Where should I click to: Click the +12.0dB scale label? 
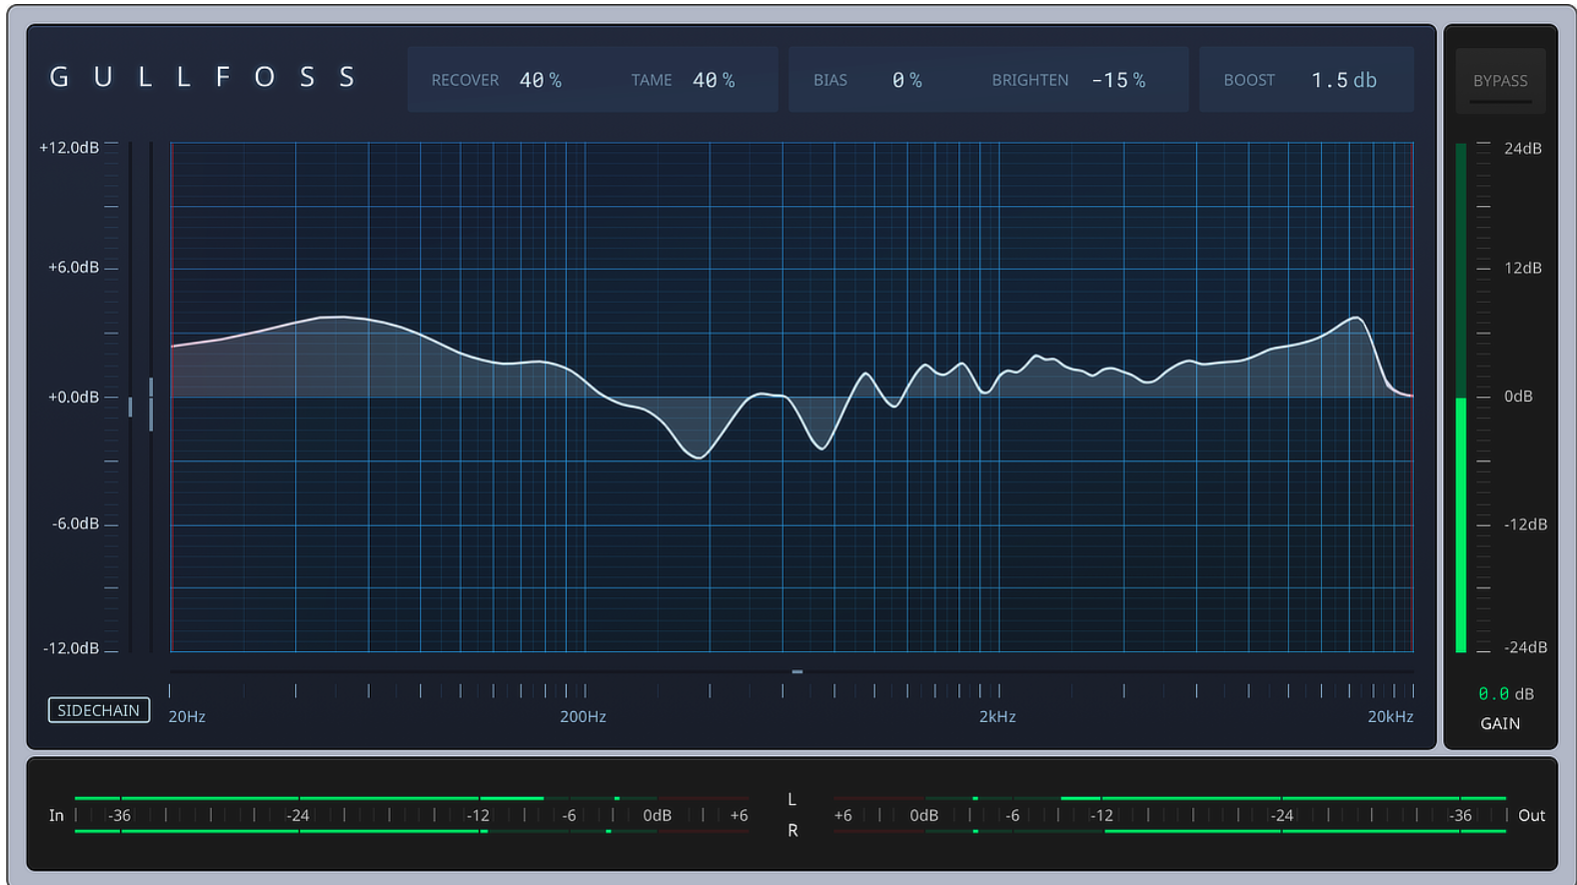69,148
